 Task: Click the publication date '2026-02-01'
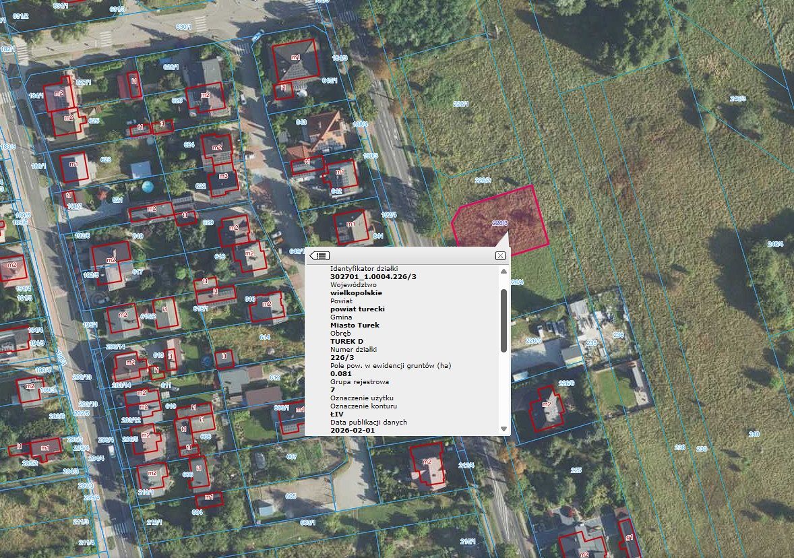pos(353,431)
